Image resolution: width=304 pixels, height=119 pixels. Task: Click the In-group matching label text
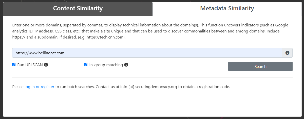pyautogui.click(x=106, y=65)
